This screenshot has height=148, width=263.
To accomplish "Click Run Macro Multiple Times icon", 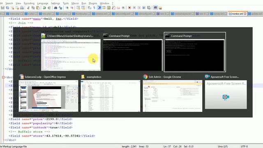I will pos(144,8).
